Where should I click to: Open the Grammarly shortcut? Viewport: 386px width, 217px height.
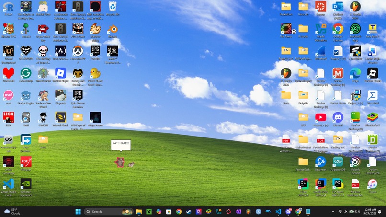coord(26,73)
